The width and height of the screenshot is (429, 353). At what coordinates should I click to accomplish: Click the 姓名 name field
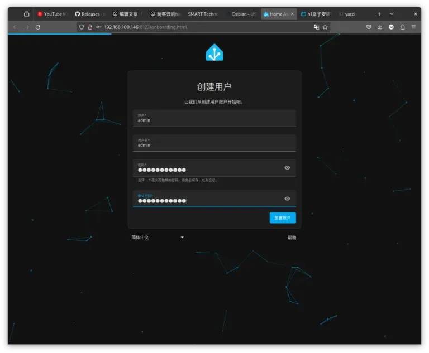[214, 118]
